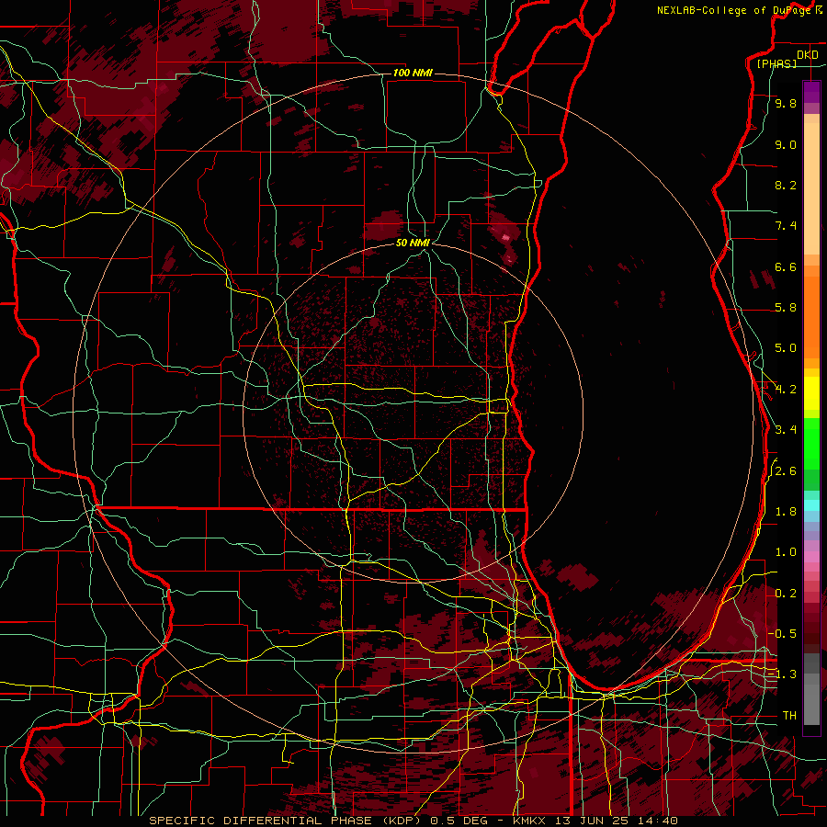Click the DKD label above the color scale
Viewport: 827px width, 827px height.
tap(808, 54)
